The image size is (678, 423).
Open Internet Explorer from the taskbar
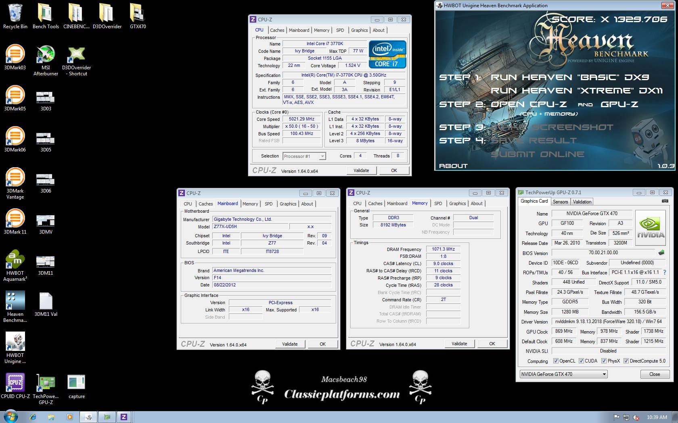(33, 417)
